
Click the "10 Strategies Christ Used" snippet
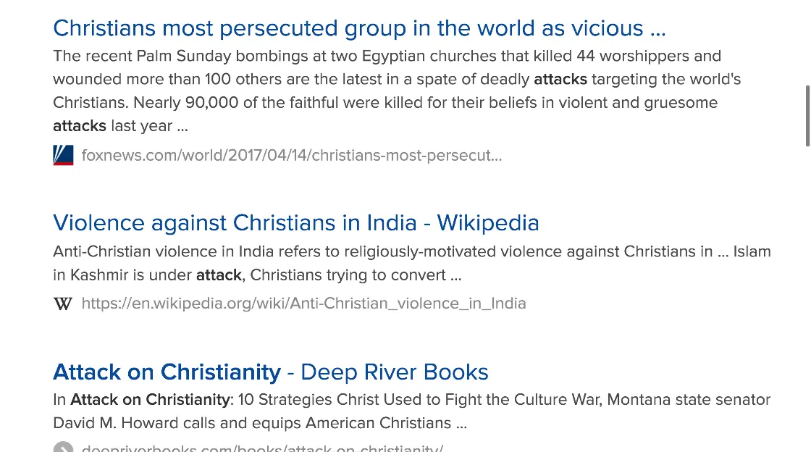point(362,399)
